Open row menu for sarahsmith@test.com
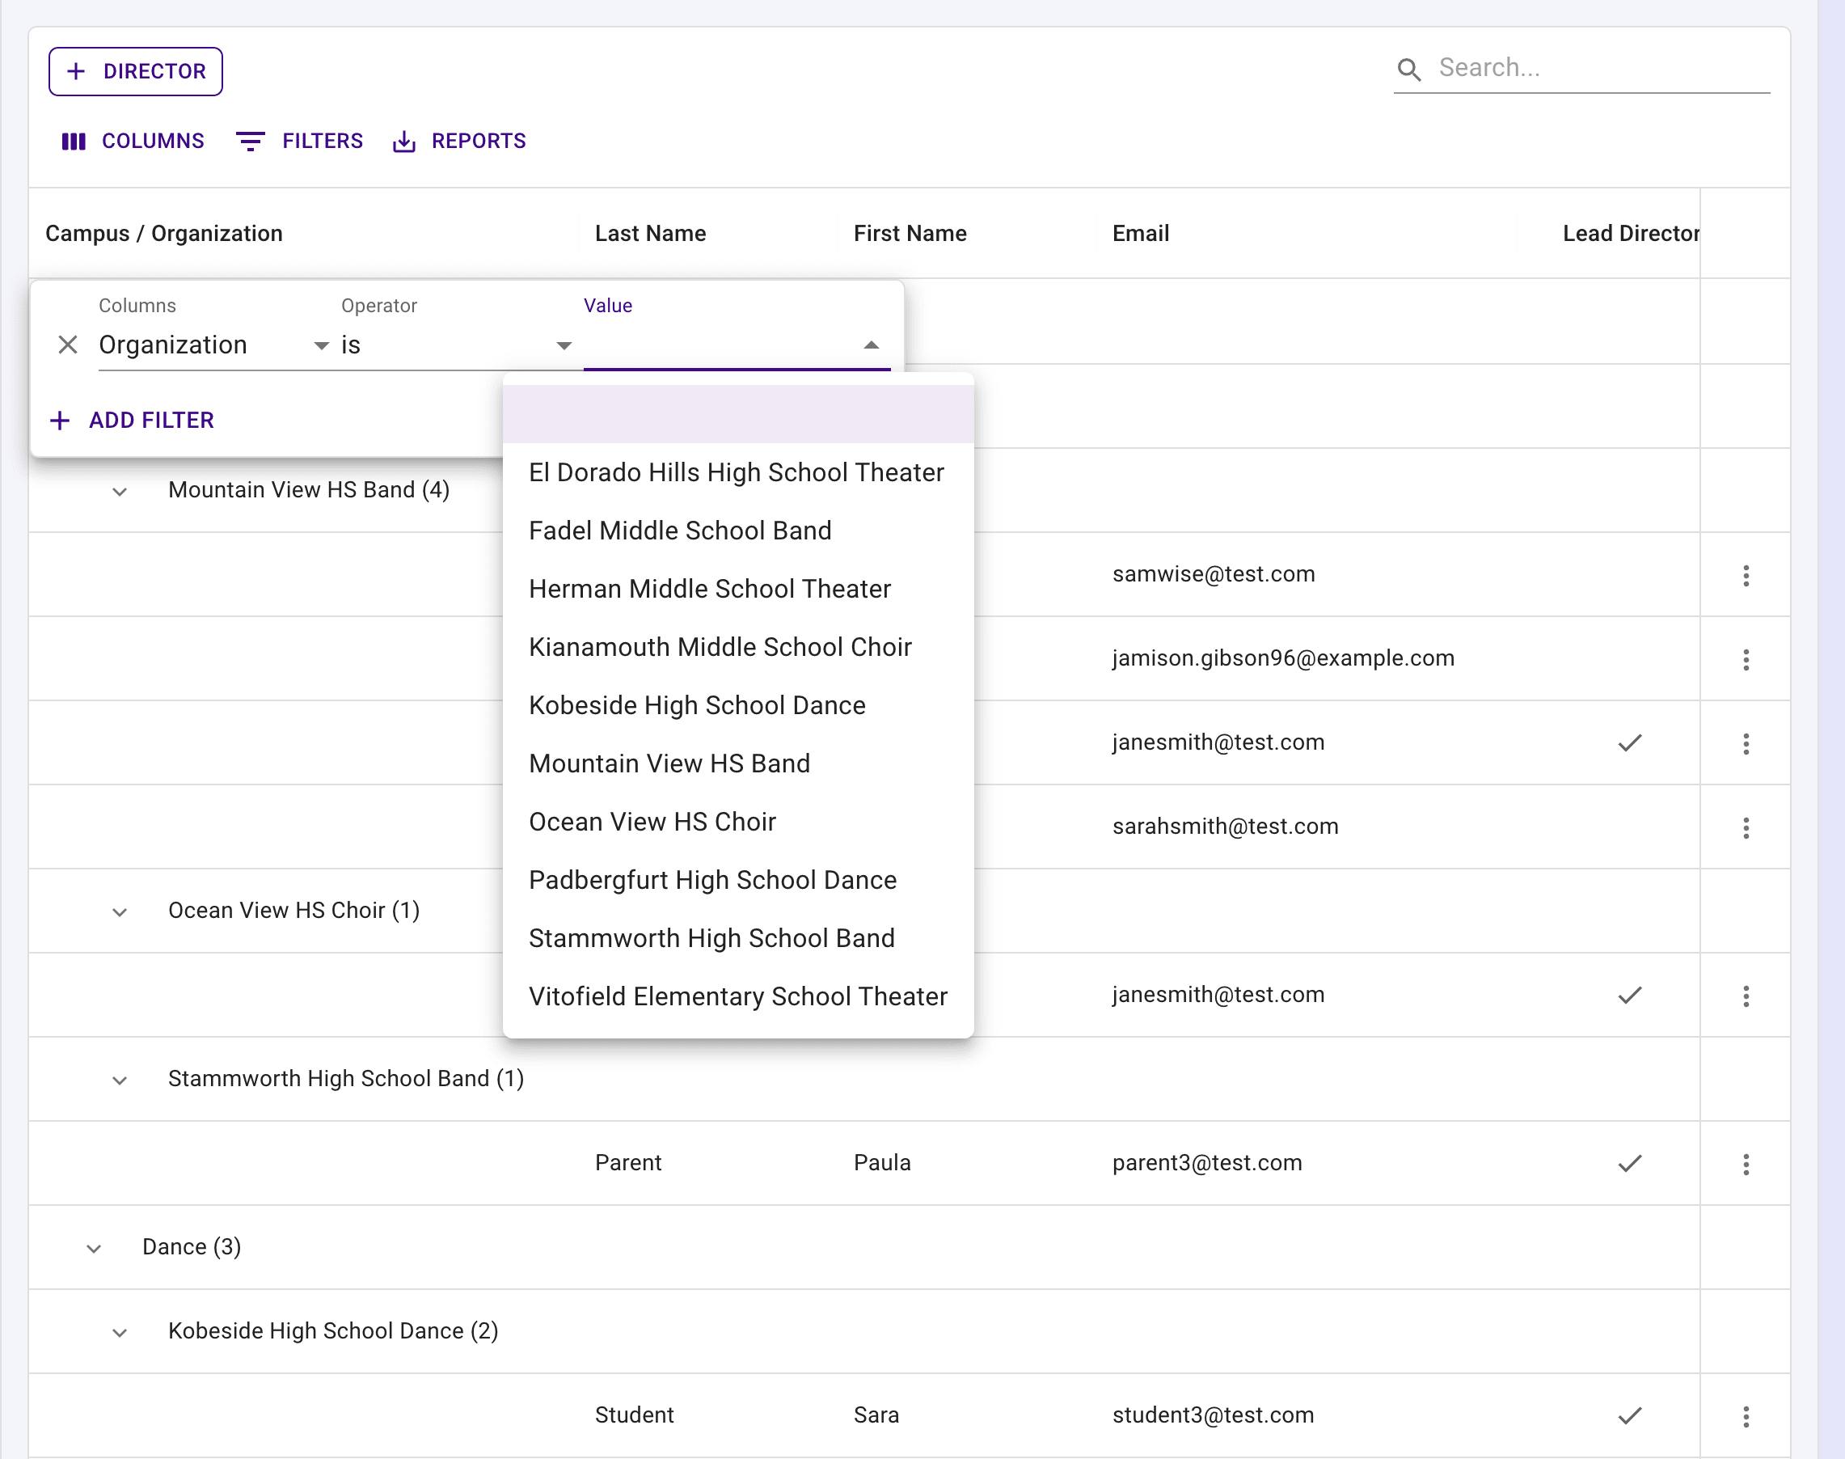This screenshot has width=1845, height=1459. point(1746,827)
